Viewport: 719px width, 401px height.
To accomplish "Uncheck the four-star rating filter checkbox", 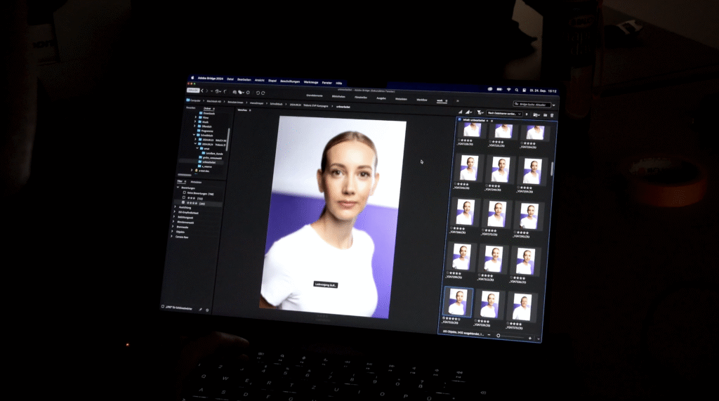I will (183, 204).
